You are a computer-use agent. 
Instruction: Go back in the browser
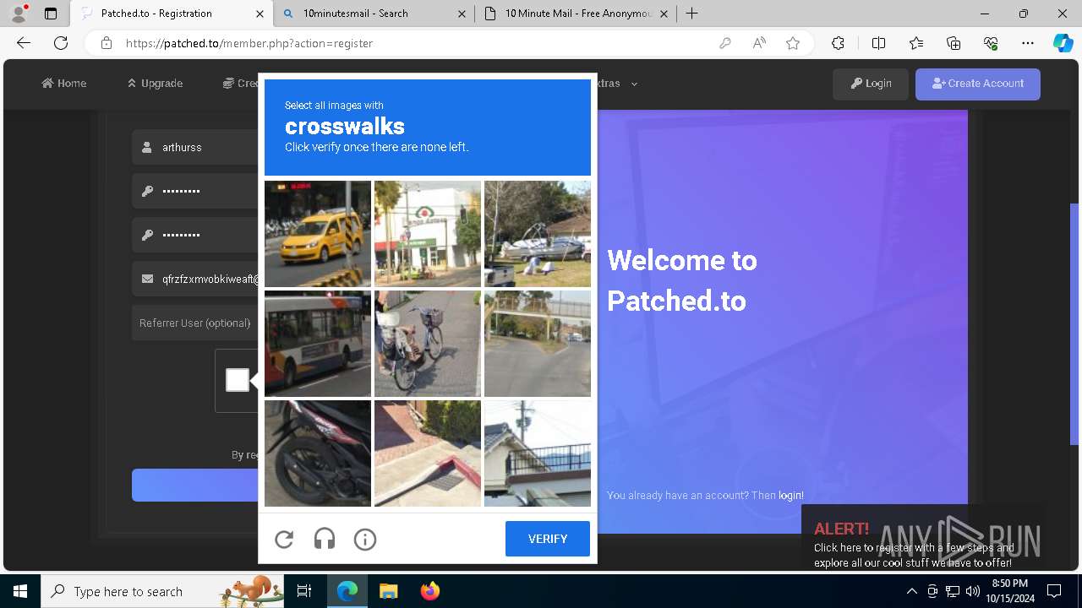tap(24, 43)
